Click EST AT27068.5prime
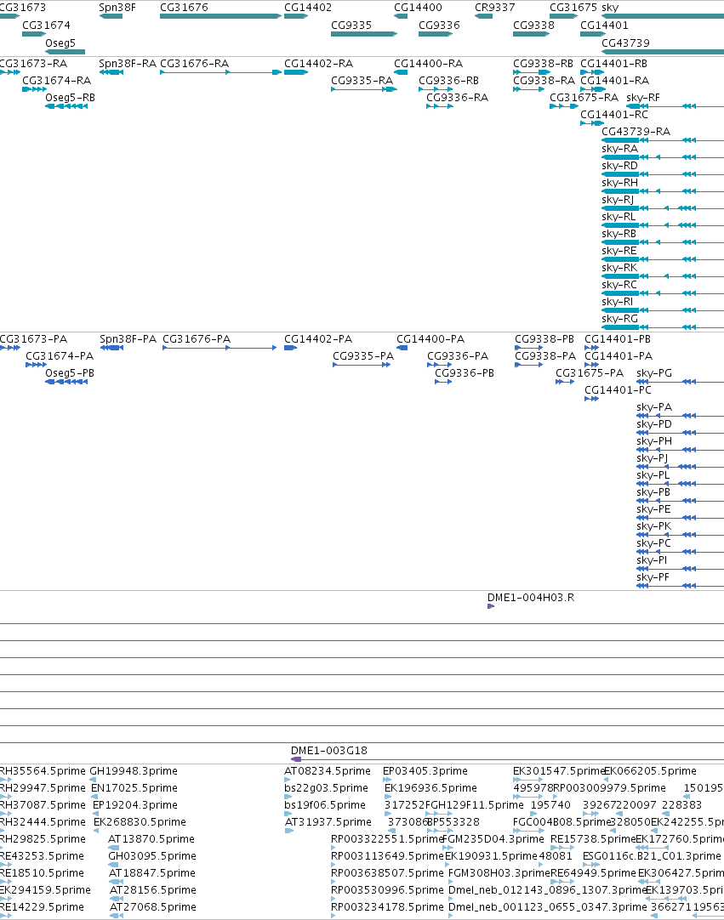The image size is (724, 920). 117,916
